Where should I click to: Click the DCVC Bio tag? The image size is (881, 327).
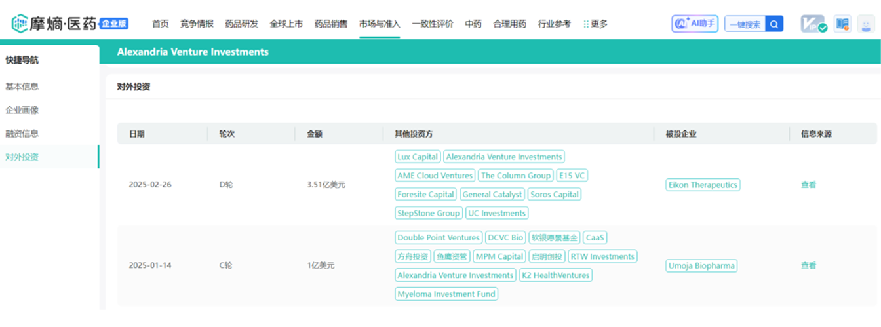point(505,238)
